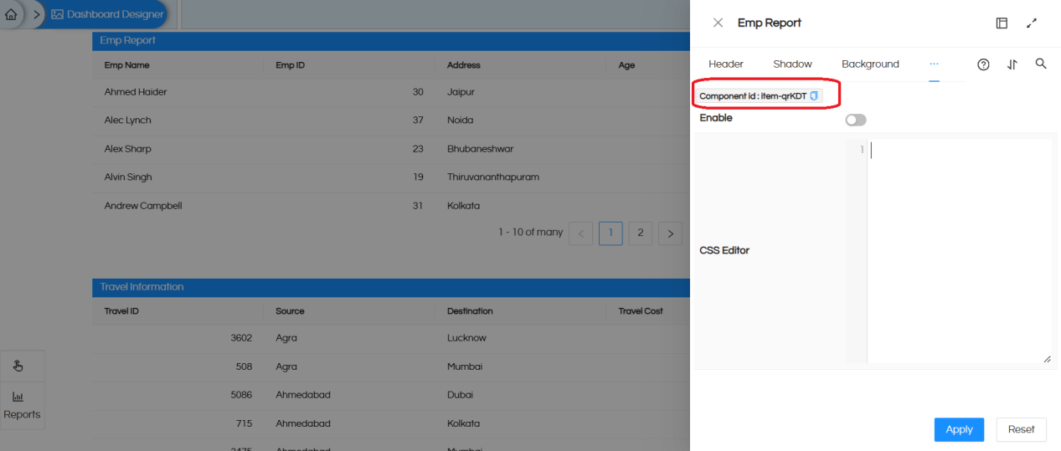Screen dimensions: 1061x451
Task: Click the Thiruvananthapuram address cell
Action: pos(493,177)
